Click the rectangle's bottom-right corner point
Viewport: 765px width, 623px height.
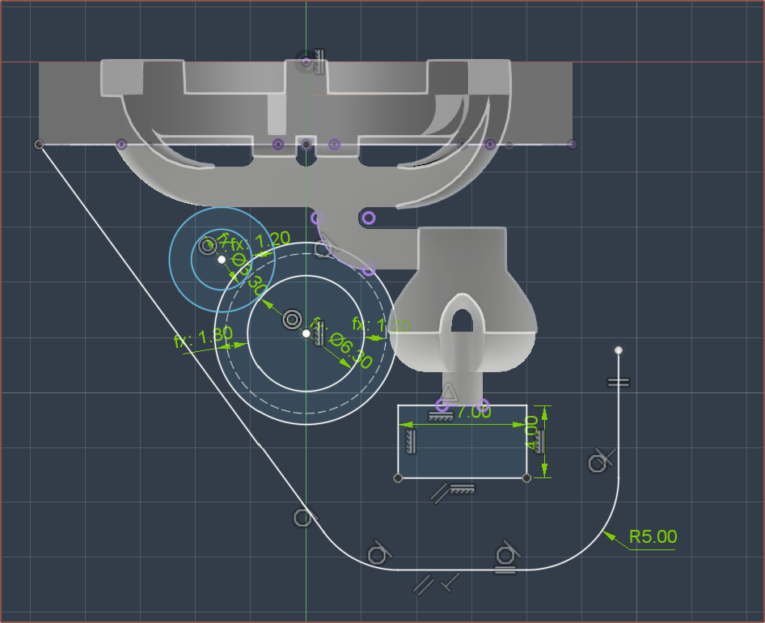click(x=527, y=478)
